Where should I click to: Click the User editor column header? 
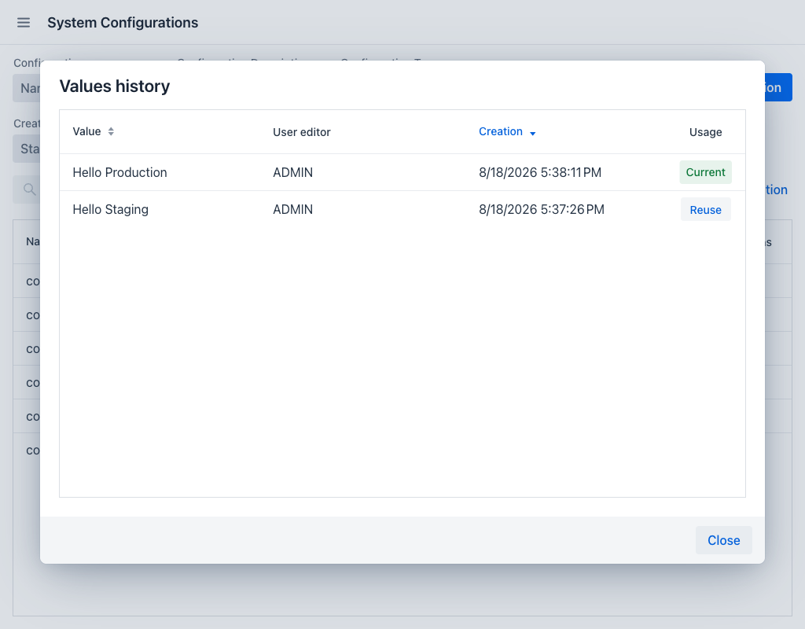pyautogui.click(x=301, y=132)
